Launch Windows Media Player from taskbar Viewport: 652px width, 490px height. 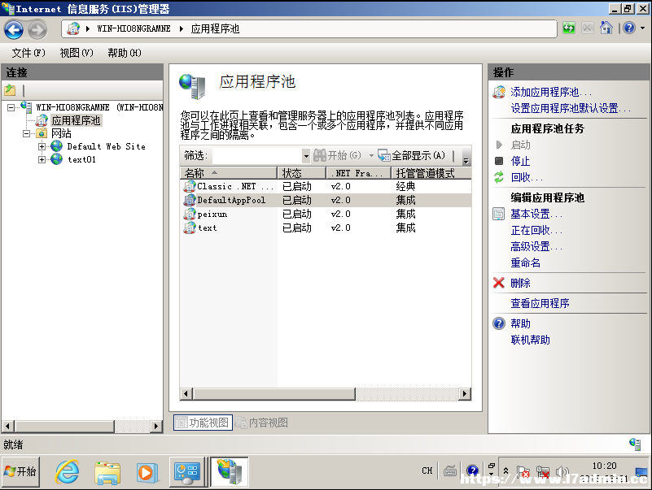pyautogui.click(x=147, y=473)
